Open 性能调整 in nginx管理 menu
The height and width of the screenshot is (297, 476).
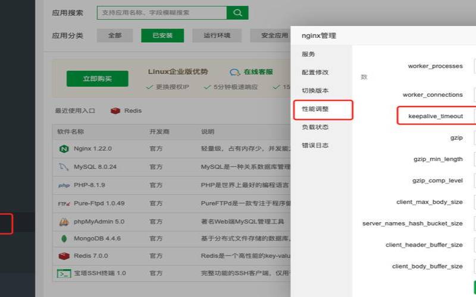[x=315, y=109]
